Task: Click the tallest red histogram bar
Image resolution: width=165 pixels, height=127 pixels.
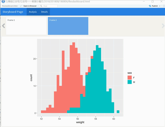Action: click(x=74, y=78)
